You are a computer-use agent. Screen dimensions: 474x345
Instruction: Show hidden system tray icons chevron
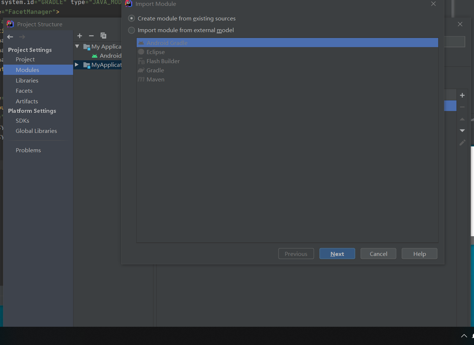coord(464,336)
